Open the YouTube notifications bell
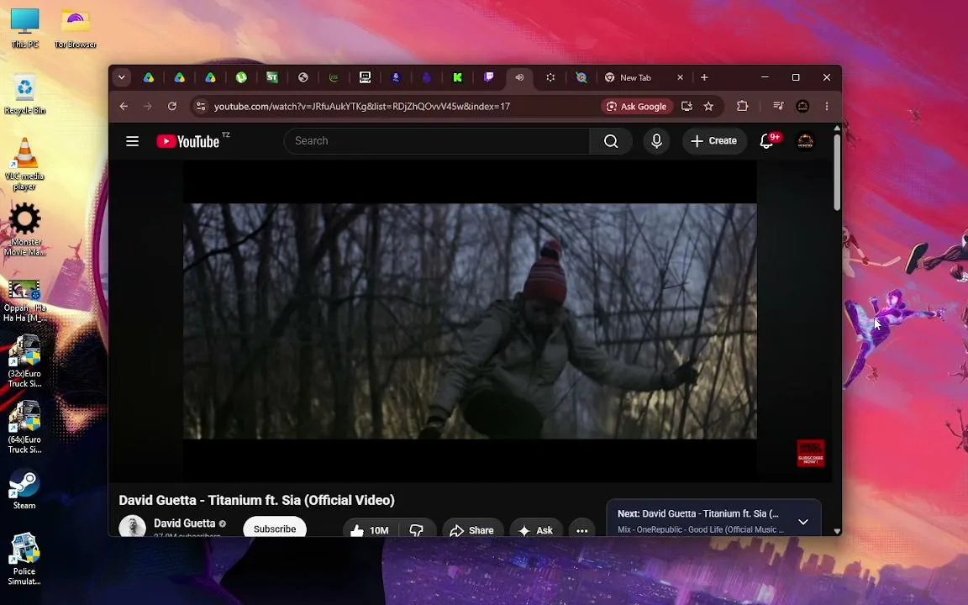 (x=766, y=141)
